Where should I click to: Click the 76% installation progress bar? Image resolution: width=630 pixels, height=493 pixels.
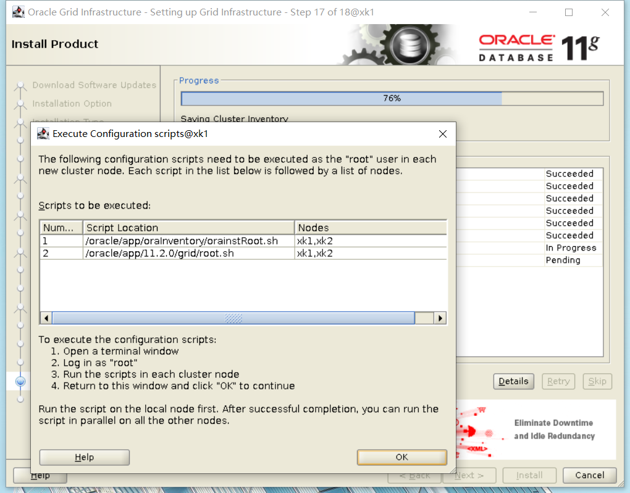pos(392,98)
